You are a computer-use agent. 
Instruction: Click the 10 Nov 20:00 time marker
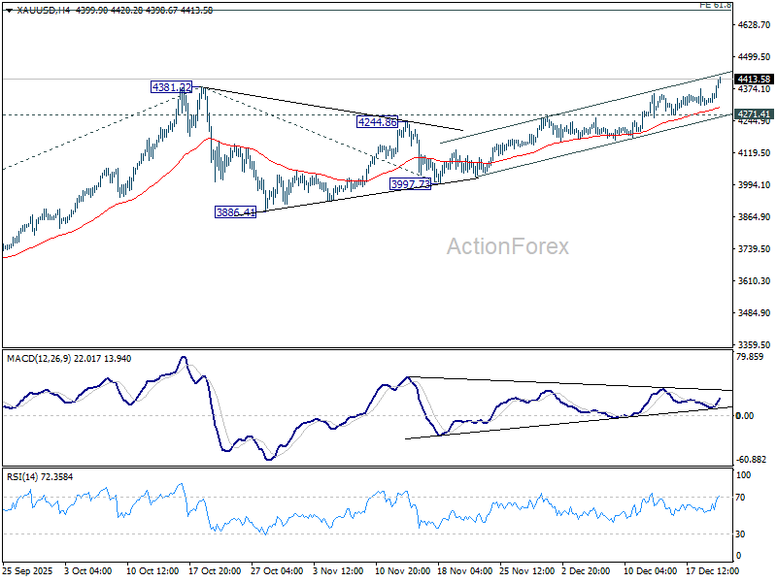pos(402,570)
